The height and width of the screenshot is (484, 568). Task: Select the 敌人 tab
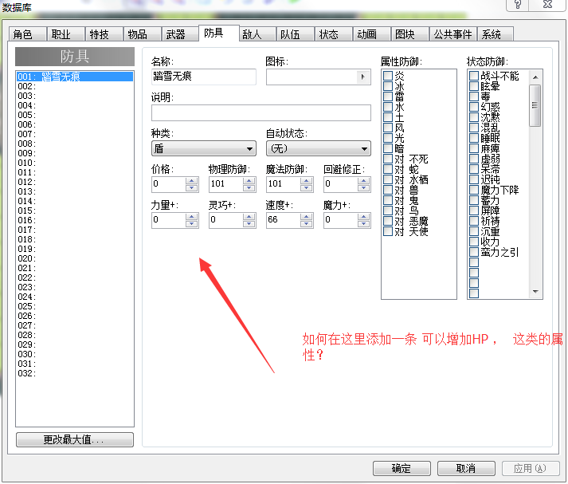(257, 34)
